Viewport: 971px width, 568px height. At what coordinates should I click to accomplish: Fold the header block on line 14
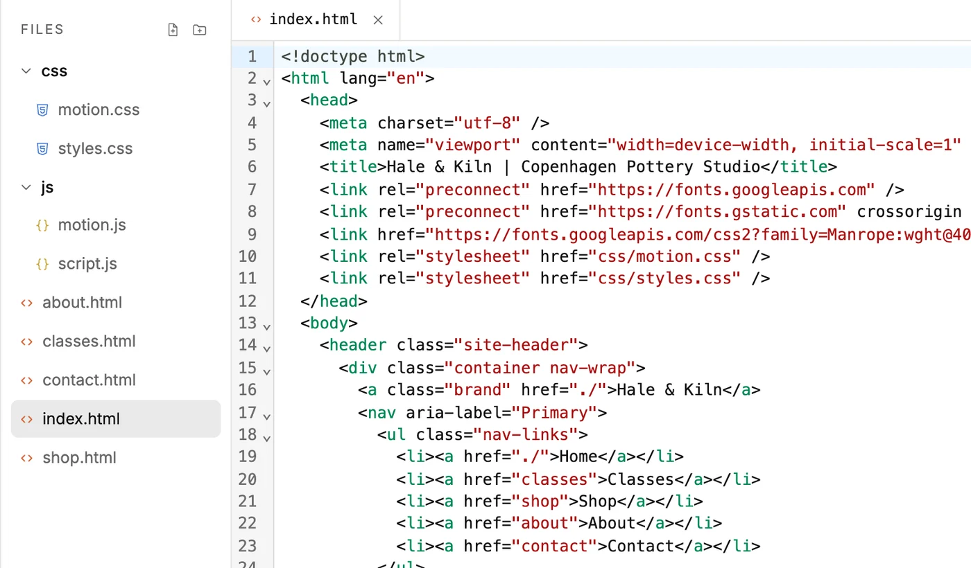tap(266, 348)
